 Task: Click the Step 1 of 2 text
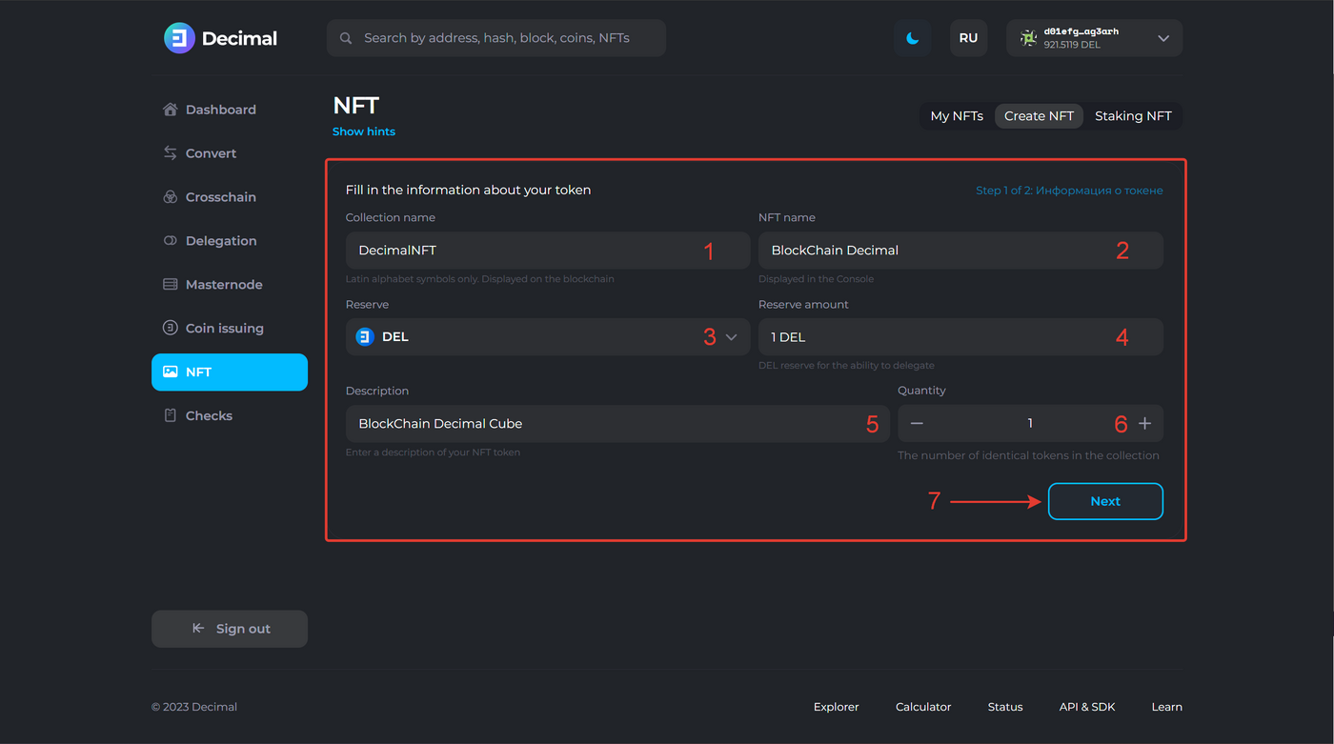click(x=1069, y=191)
